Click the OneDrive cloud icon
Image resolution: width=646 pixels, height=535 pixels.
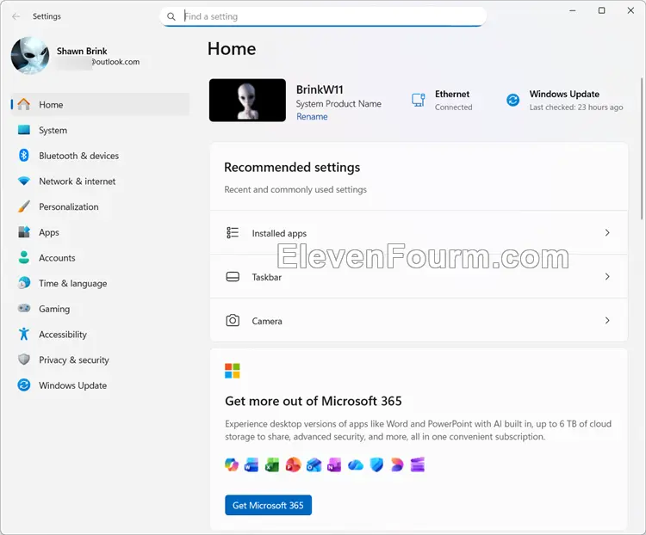(x=356, y=465)
